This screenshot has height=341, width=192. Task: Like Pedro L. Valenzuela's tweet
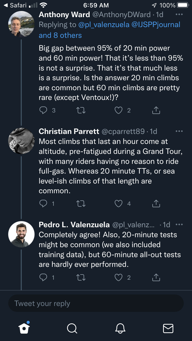[118, 277]
